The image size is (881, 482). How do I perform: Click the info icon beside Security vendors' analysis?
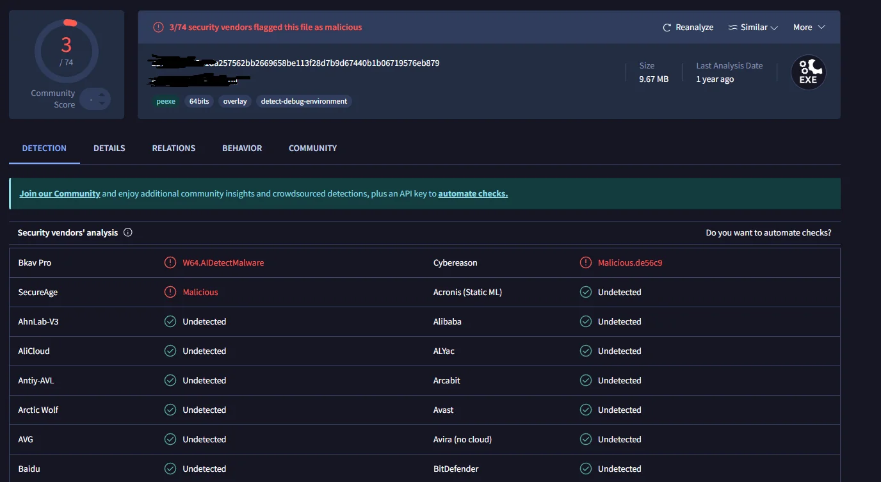[x=128, y=233]
